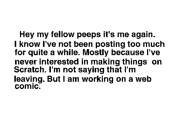Select the word "fellow" in the text

coord(63,34)
